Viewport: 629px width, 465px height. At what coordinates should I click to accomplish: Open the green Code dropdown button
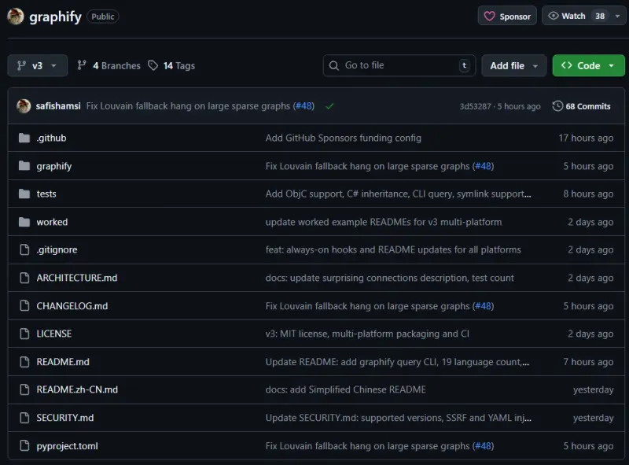[x=588, y=66]
